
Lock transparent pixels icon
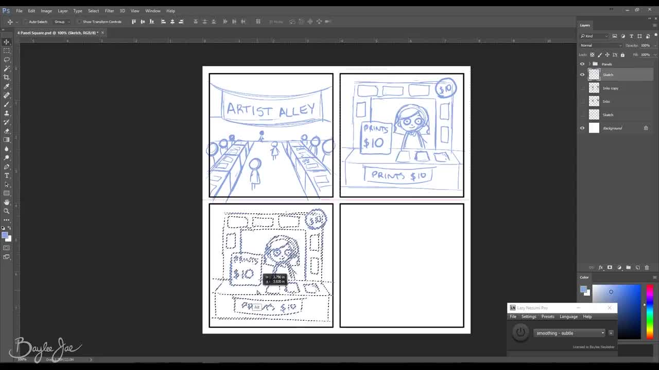point(592,54)
